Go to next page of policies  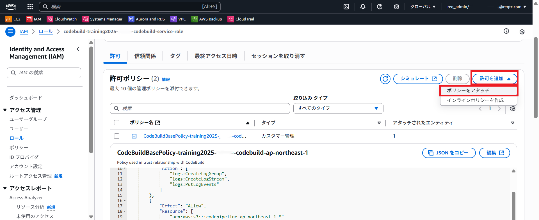499,108
